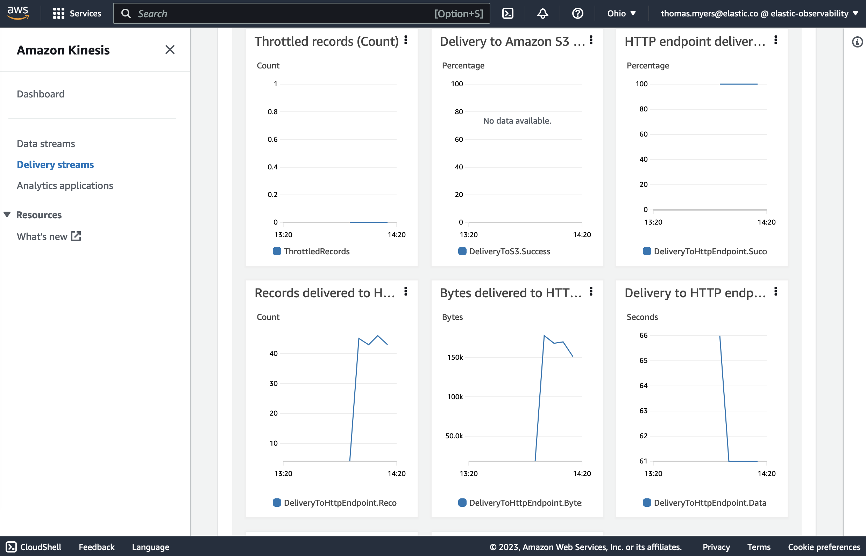The width and height of the screenshot is (866, 556).
Task: Click the help question mark icon
Action: point(576,13)
